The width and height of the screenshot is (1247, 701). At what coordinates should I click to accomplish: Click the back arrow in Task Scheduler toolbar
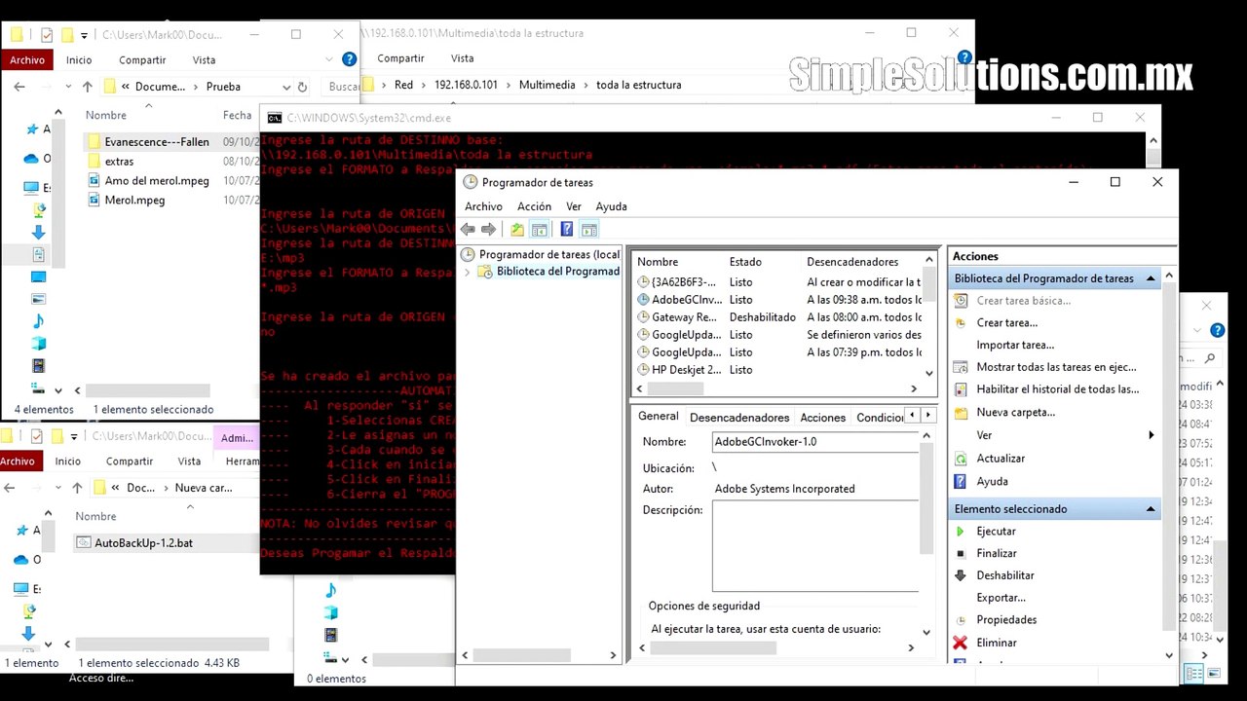468,230
